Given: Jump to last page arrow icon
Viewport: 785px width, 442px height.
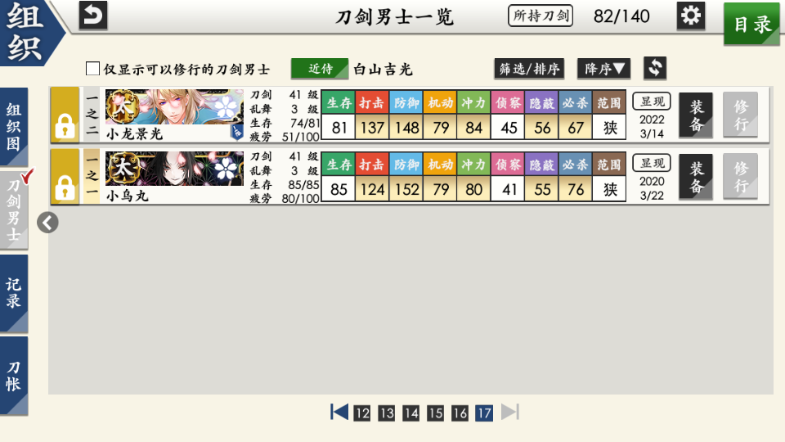Looking at the screenshot, I should [509, 412].
